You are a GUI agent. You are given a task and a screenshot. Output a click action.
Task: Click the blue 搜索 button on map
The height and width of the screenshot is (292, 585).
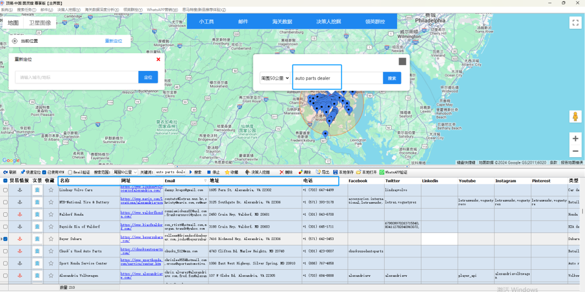[392, 79]
